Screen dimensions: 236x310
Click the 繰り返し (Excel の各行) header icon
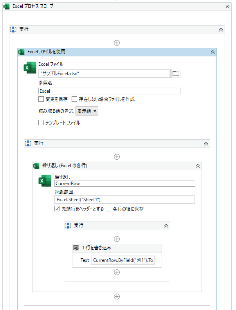(36, 166)
